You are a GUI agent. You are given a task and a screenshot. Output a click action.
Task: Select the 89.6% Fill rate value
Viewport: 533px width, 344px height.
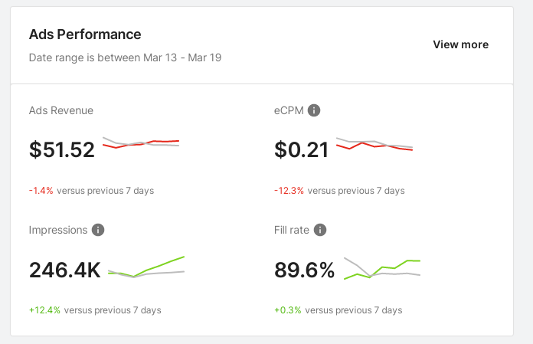[304, 270]
